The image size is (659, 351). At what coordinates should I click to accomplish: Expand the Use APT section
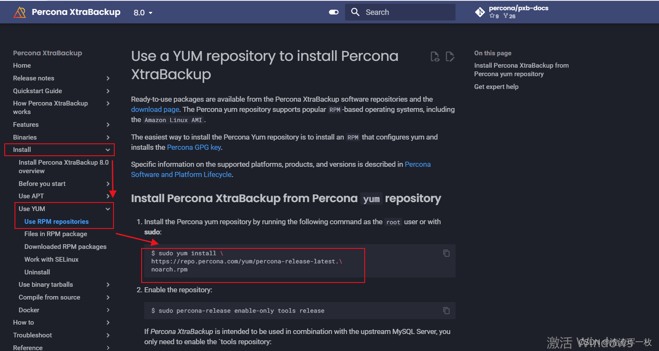108,196
